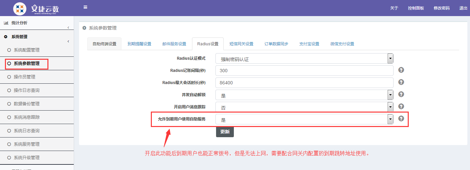Open the 并发自动解锁 dropdown

tap(304, 95)
